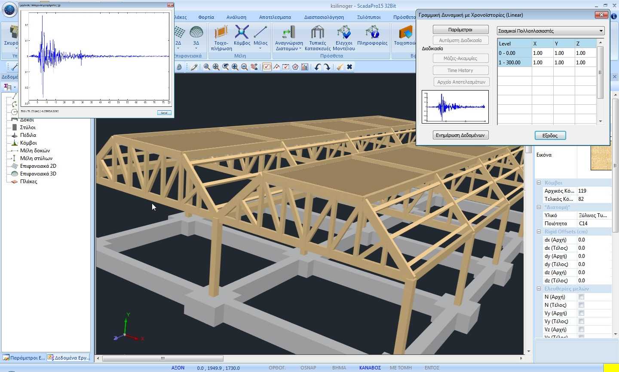Tick the N (Αρχή) release checkbox
Image resolution: width=619 pixels, height=372 pixels.
pos(581,297)
